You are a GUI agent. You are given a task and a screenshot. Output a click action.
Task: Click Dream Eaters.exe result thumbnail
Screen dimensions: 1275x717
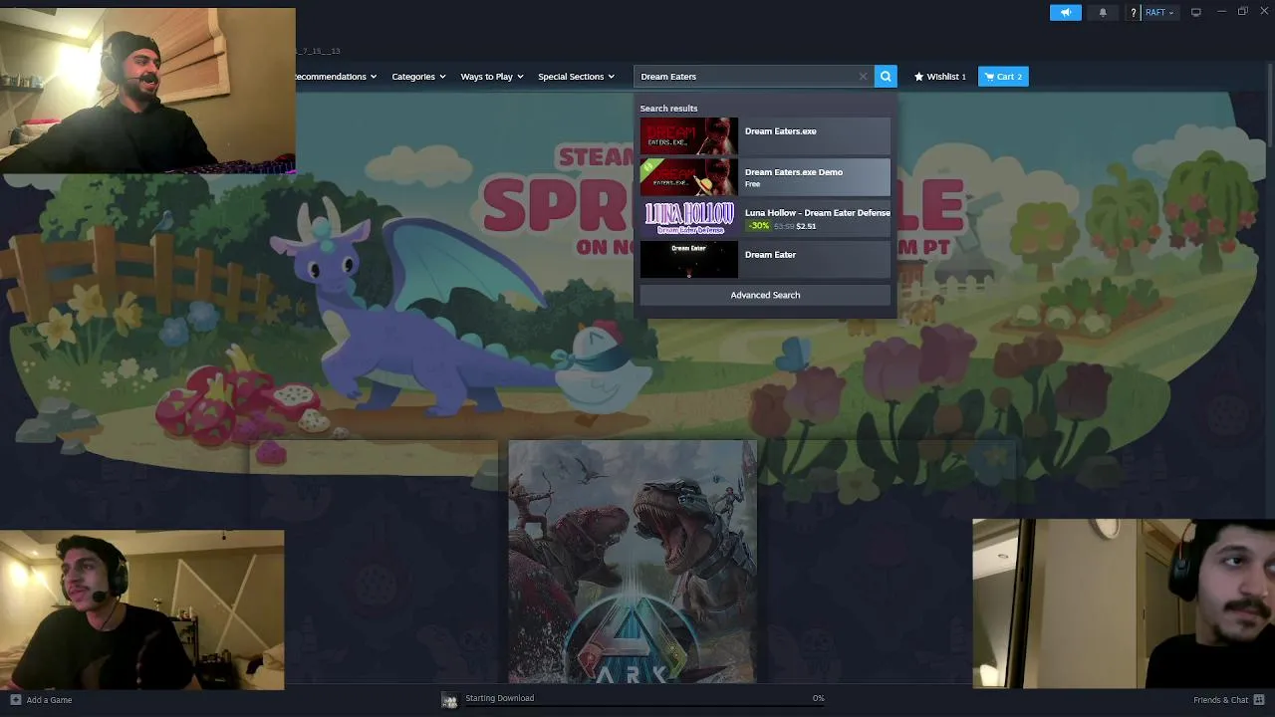point(688,136)
